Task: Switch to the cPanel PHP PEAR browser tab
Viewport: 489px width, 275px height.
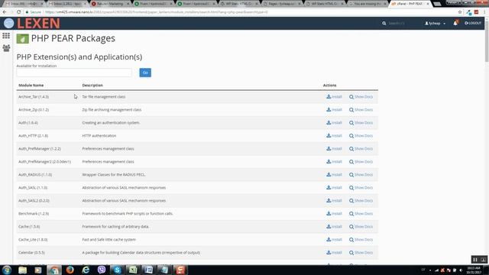Action: (x=410, y=4)
